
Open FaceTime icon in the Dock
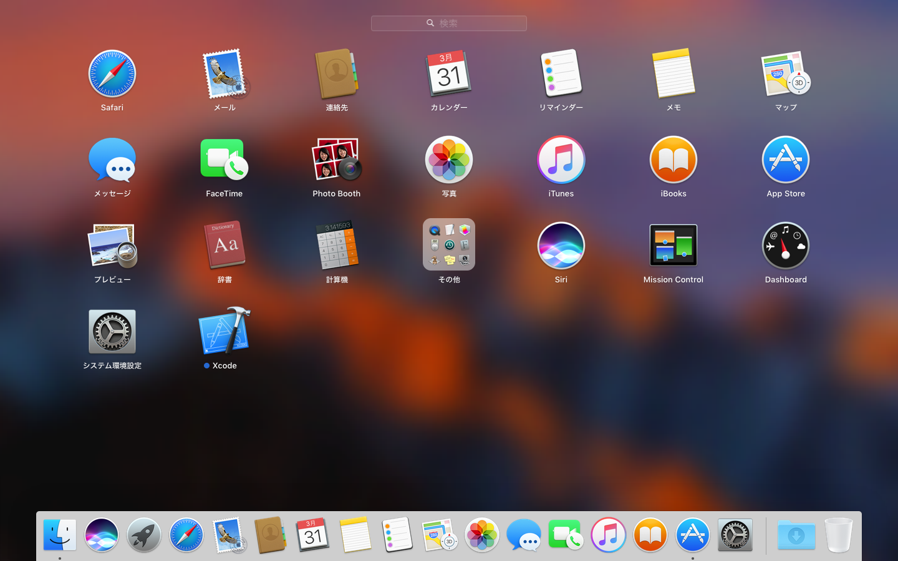(x=566, y=535)
